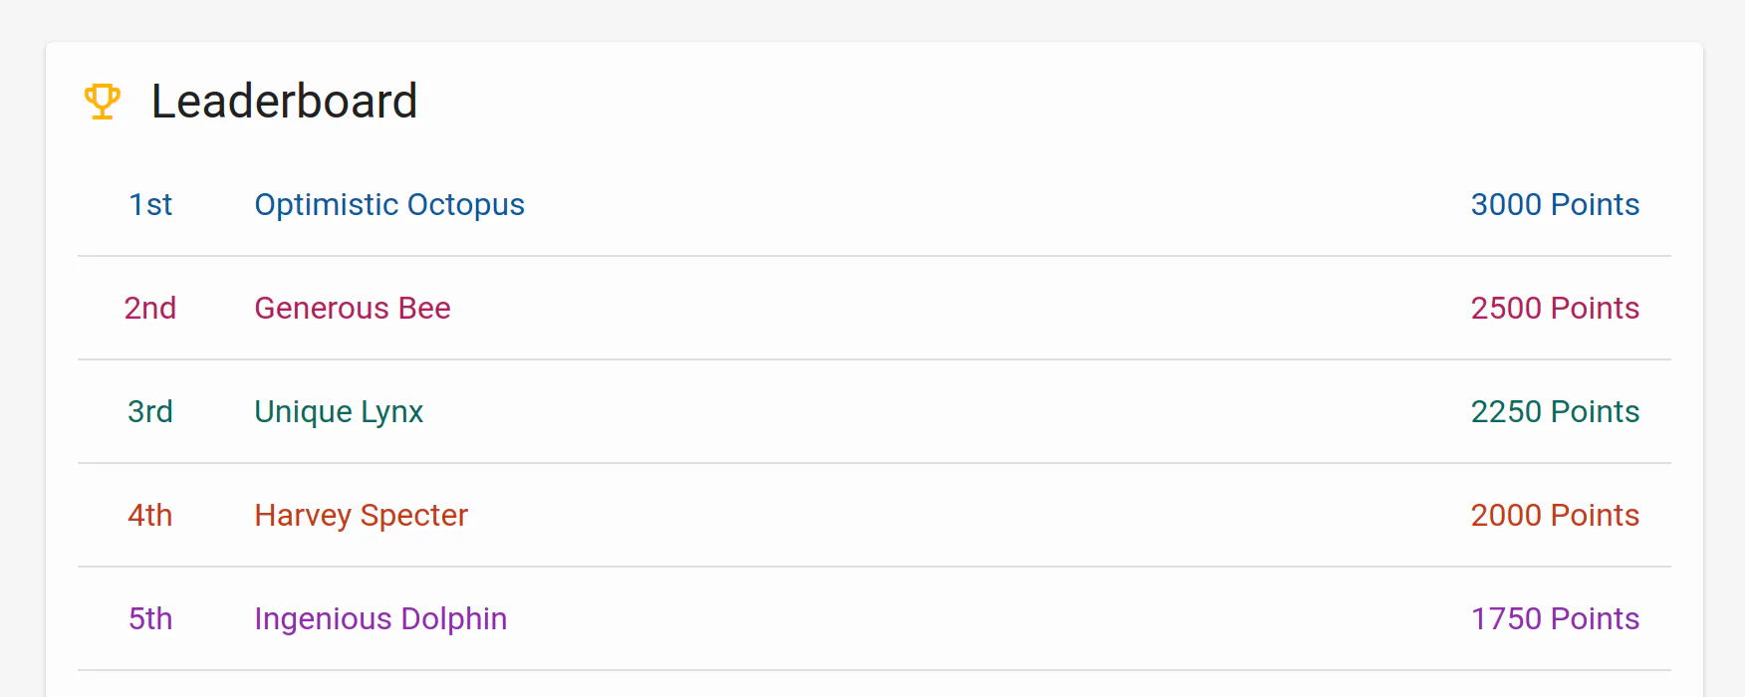Select the 4th place rank label
This screenshot has width=1745, height=697.
(x=150, y=515)
